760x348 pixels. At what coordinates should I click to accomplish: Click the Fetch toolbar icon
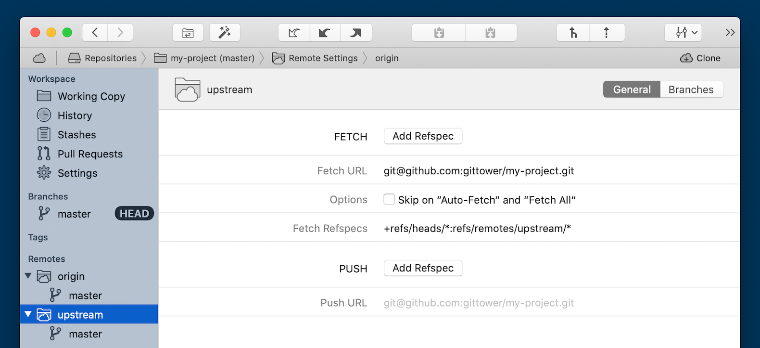click(294, 33)
